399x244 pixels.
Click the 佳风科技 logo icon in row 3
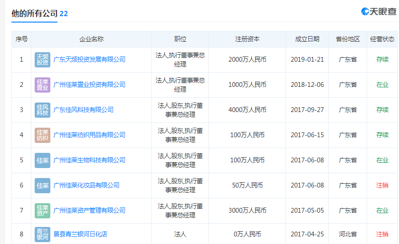coord(42,110)
